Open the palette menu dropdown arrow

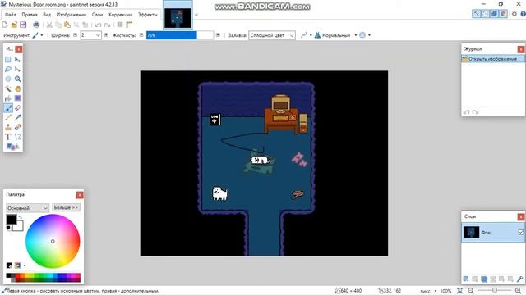coord(25,265)
